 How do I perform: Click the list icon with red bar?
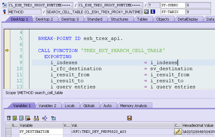28,118
